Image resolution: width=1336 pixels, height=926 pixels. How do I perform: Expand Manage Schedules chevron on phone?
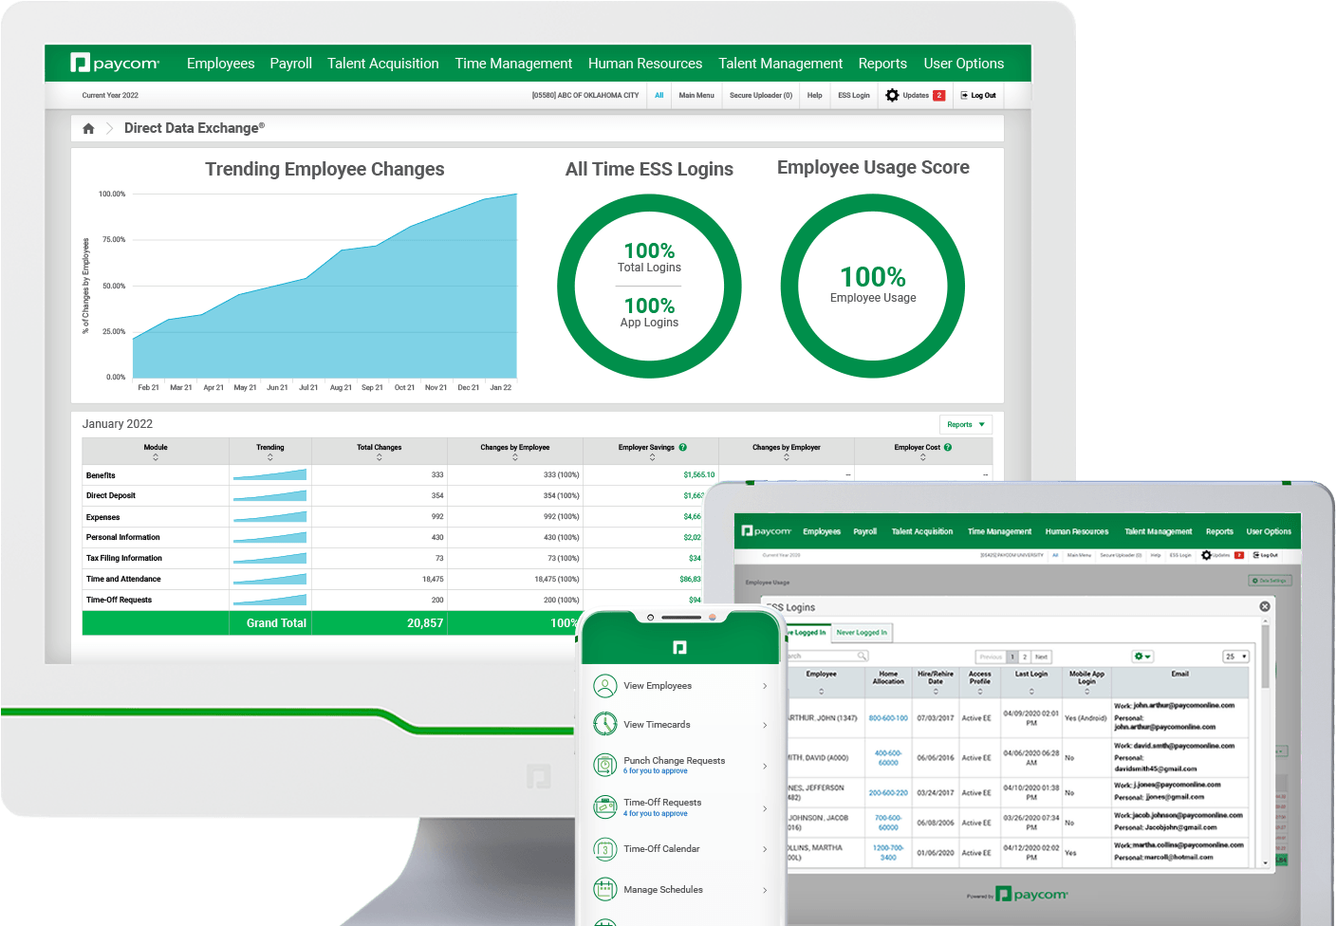click(x=765, y=890)
